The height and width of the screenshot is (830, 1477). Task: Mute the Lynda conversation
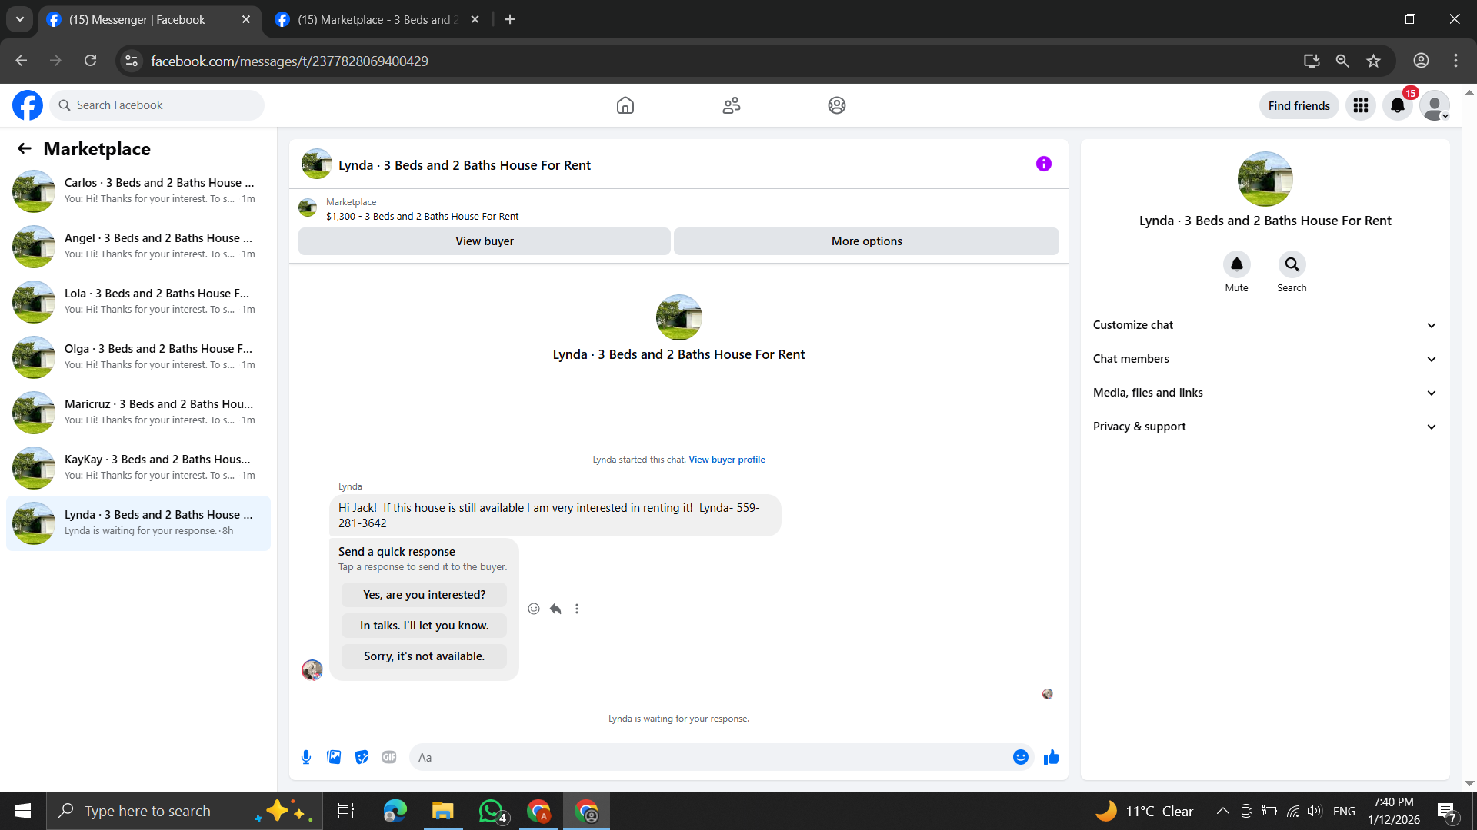point(1236,264)
